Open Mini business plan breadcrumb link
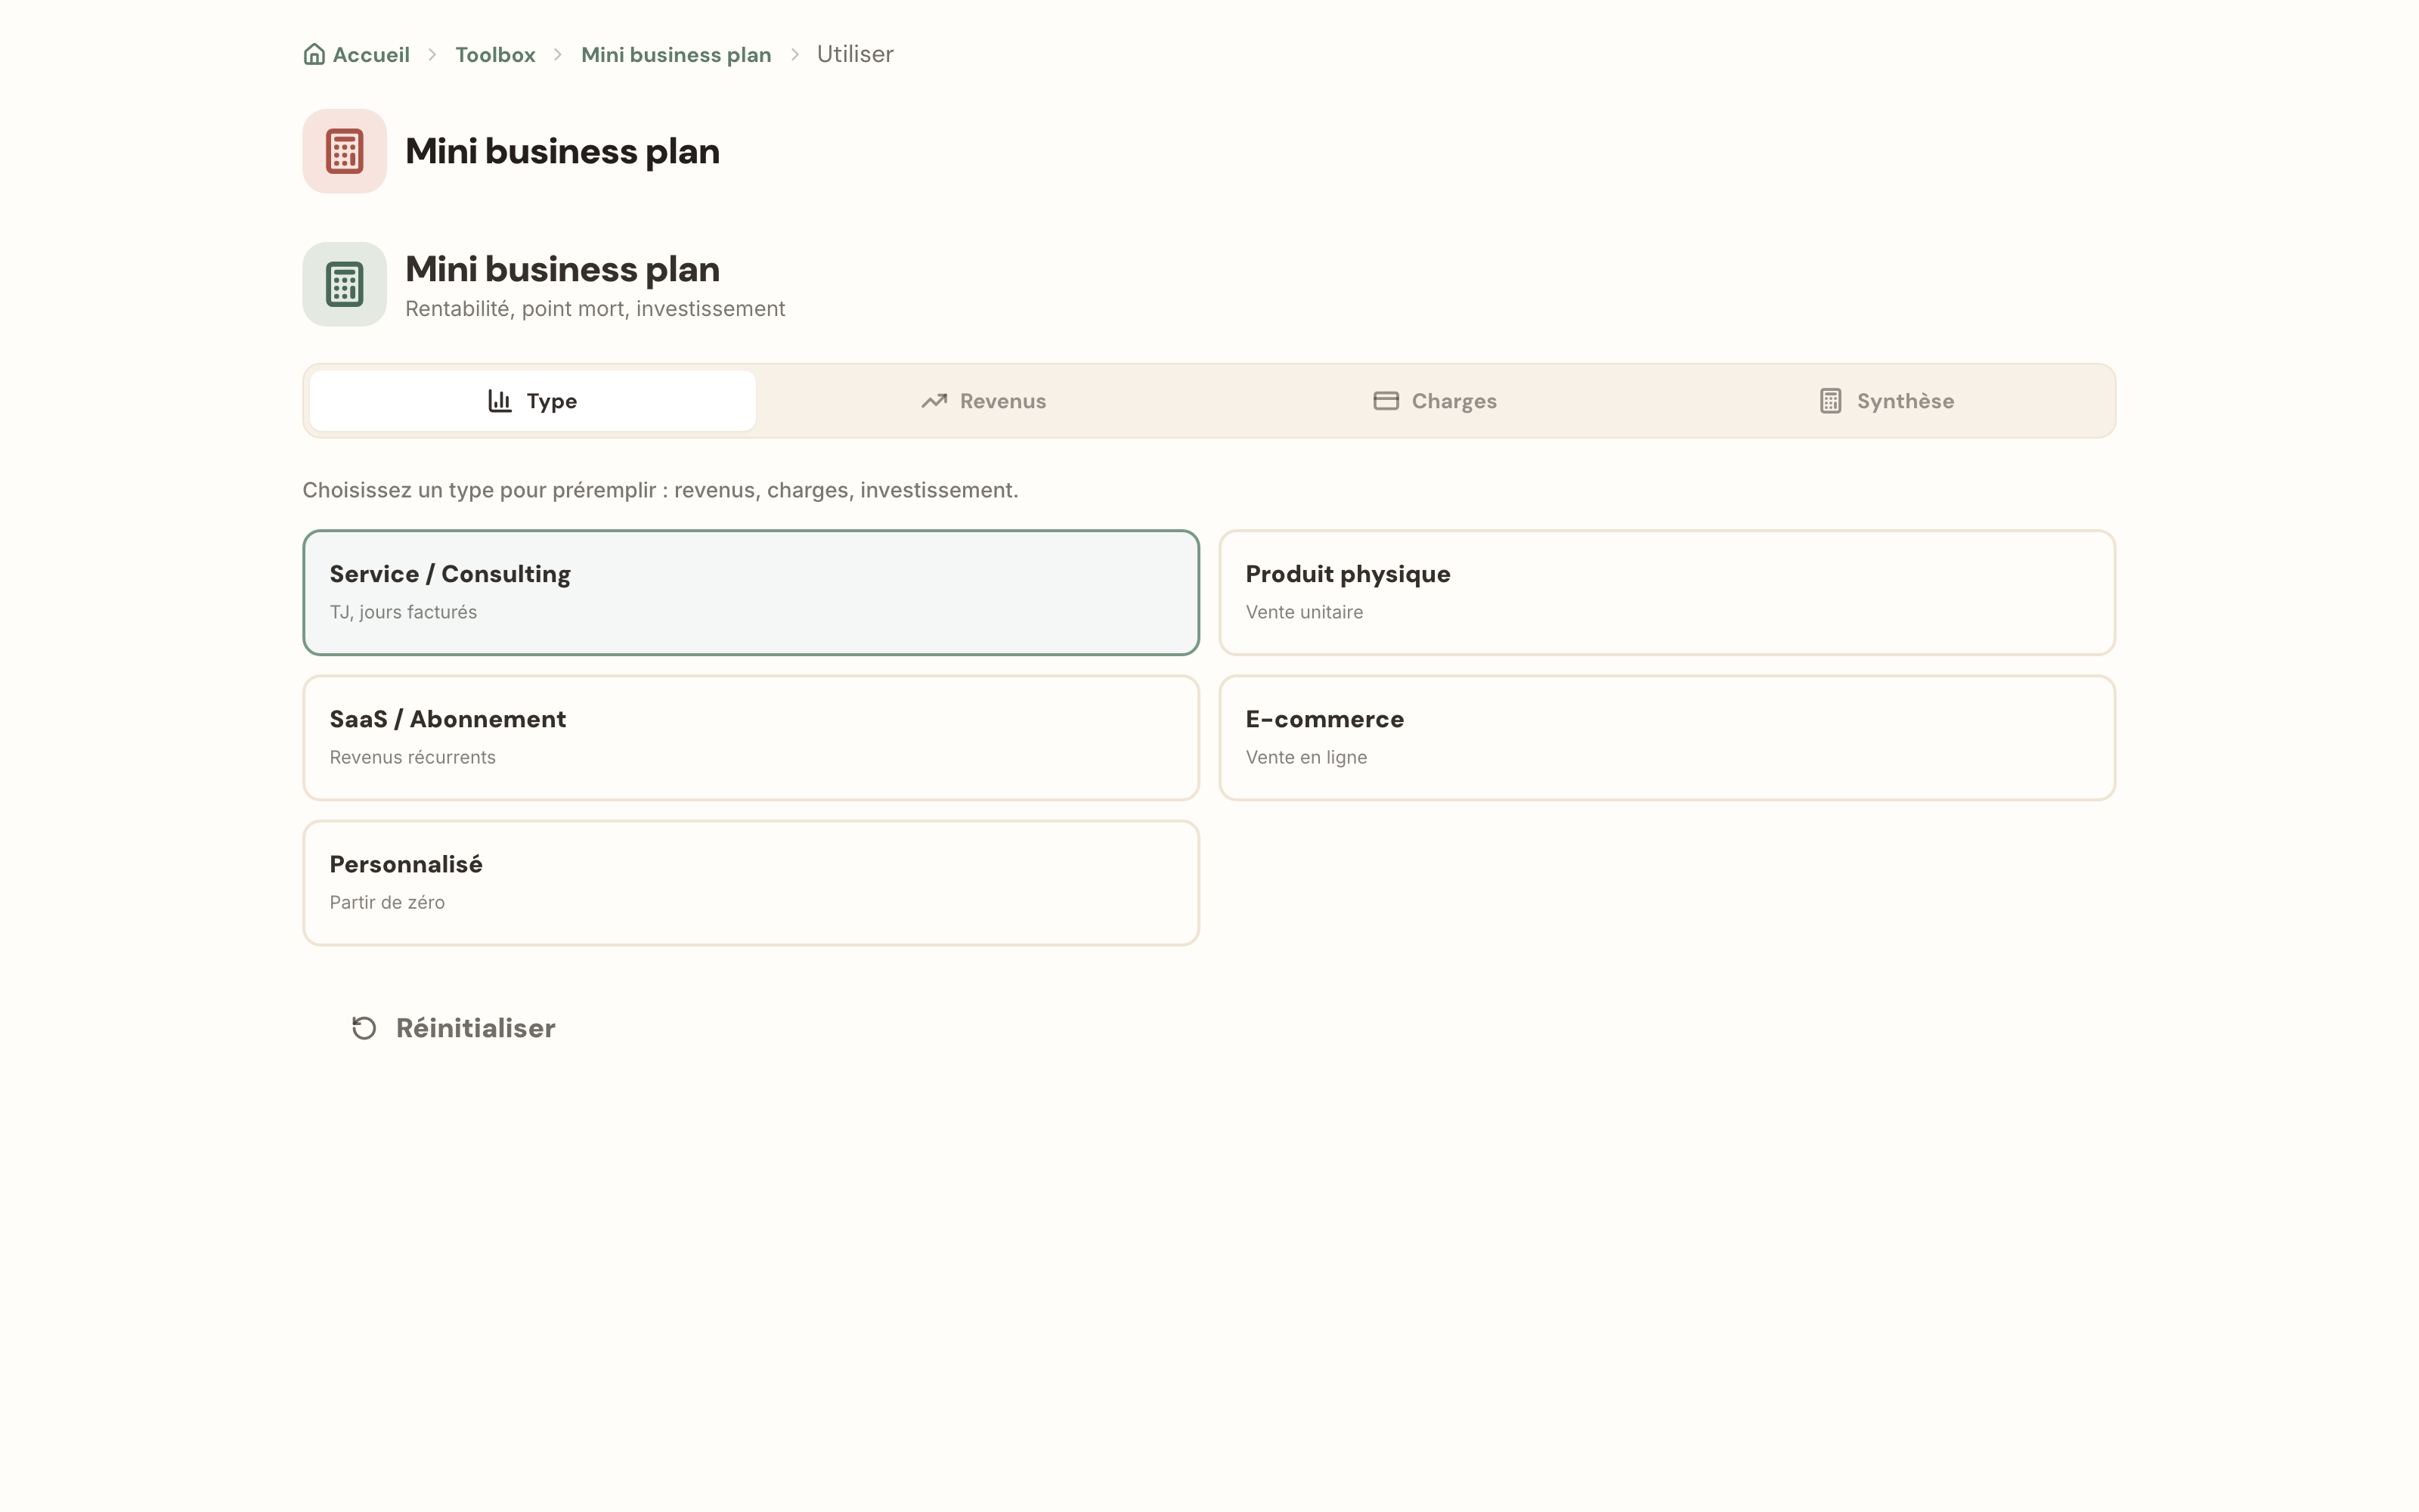This screenshot has height=1512, width=2419. tap(676, 54)
